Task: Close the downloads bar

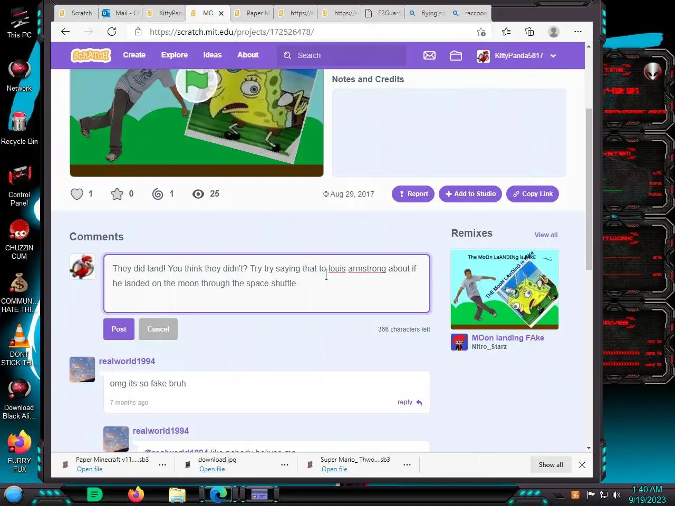Action: click(582, 465)
